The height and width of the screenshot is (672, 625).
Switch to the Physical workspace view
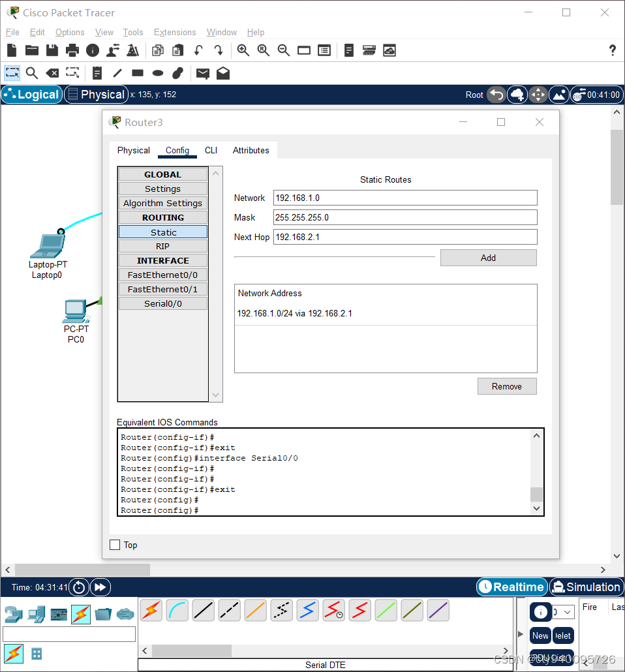tap(97, 95)
